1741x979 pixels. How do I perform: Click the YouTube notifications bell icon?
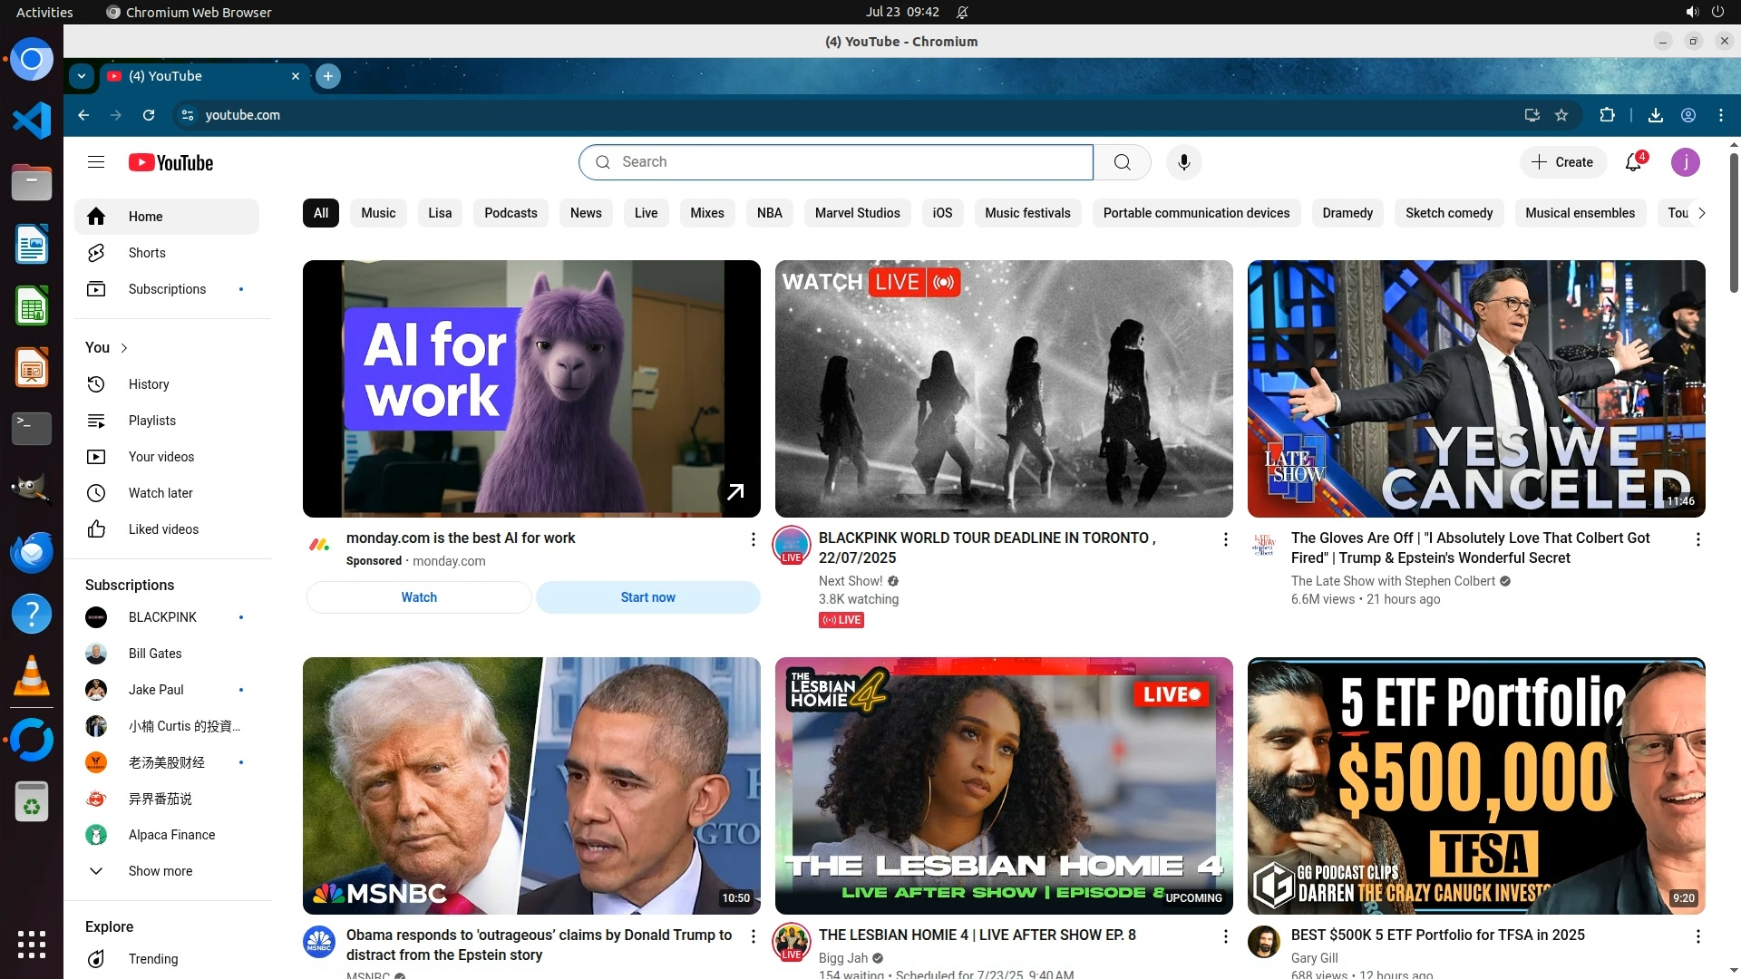tap(1633, 162)
